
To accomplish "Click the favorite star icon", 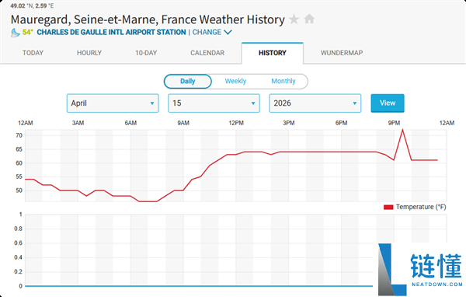I will point(294,19).
